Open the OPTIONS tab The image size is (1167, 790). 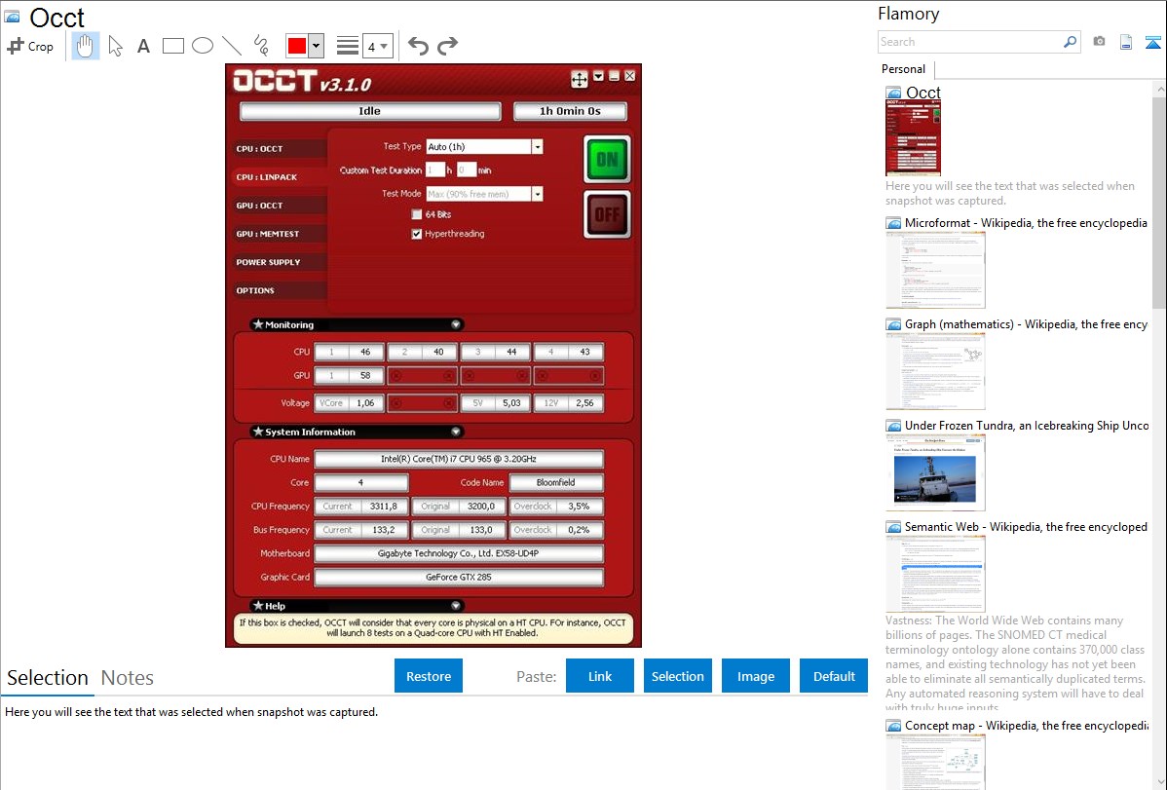point(280,290)
